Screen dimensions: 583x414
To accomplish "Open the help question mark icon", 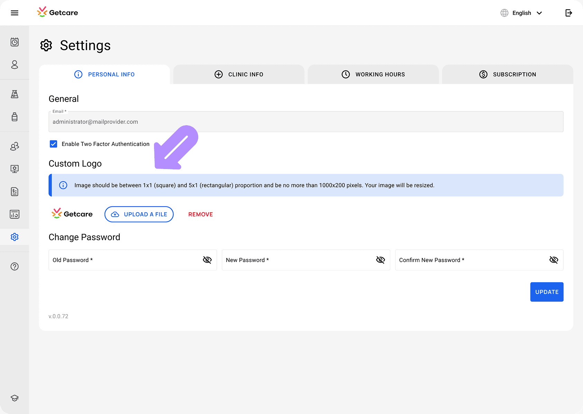I will [15, 266].
